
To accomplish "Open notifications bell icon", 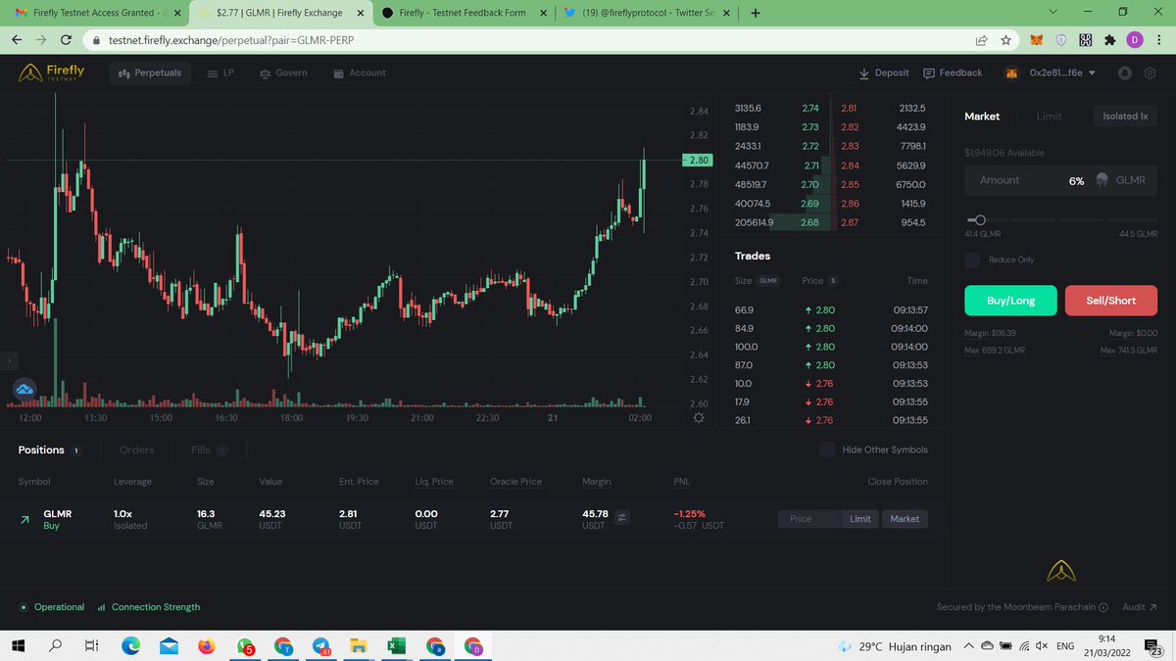I will pyautogui.click(x=1125, y=72).
